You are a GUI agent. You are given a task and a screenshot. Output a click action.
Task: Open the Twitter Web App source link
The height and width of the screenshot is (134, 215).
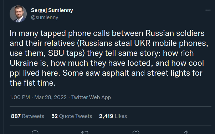tap(91, 97)
